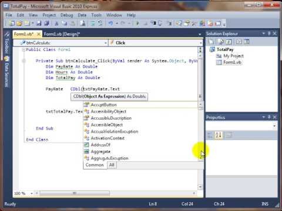Image resolution: width=282 pixels, height=211 pixels.
Task: Click the Step Into debug icon
Action: tap(153, 23)
